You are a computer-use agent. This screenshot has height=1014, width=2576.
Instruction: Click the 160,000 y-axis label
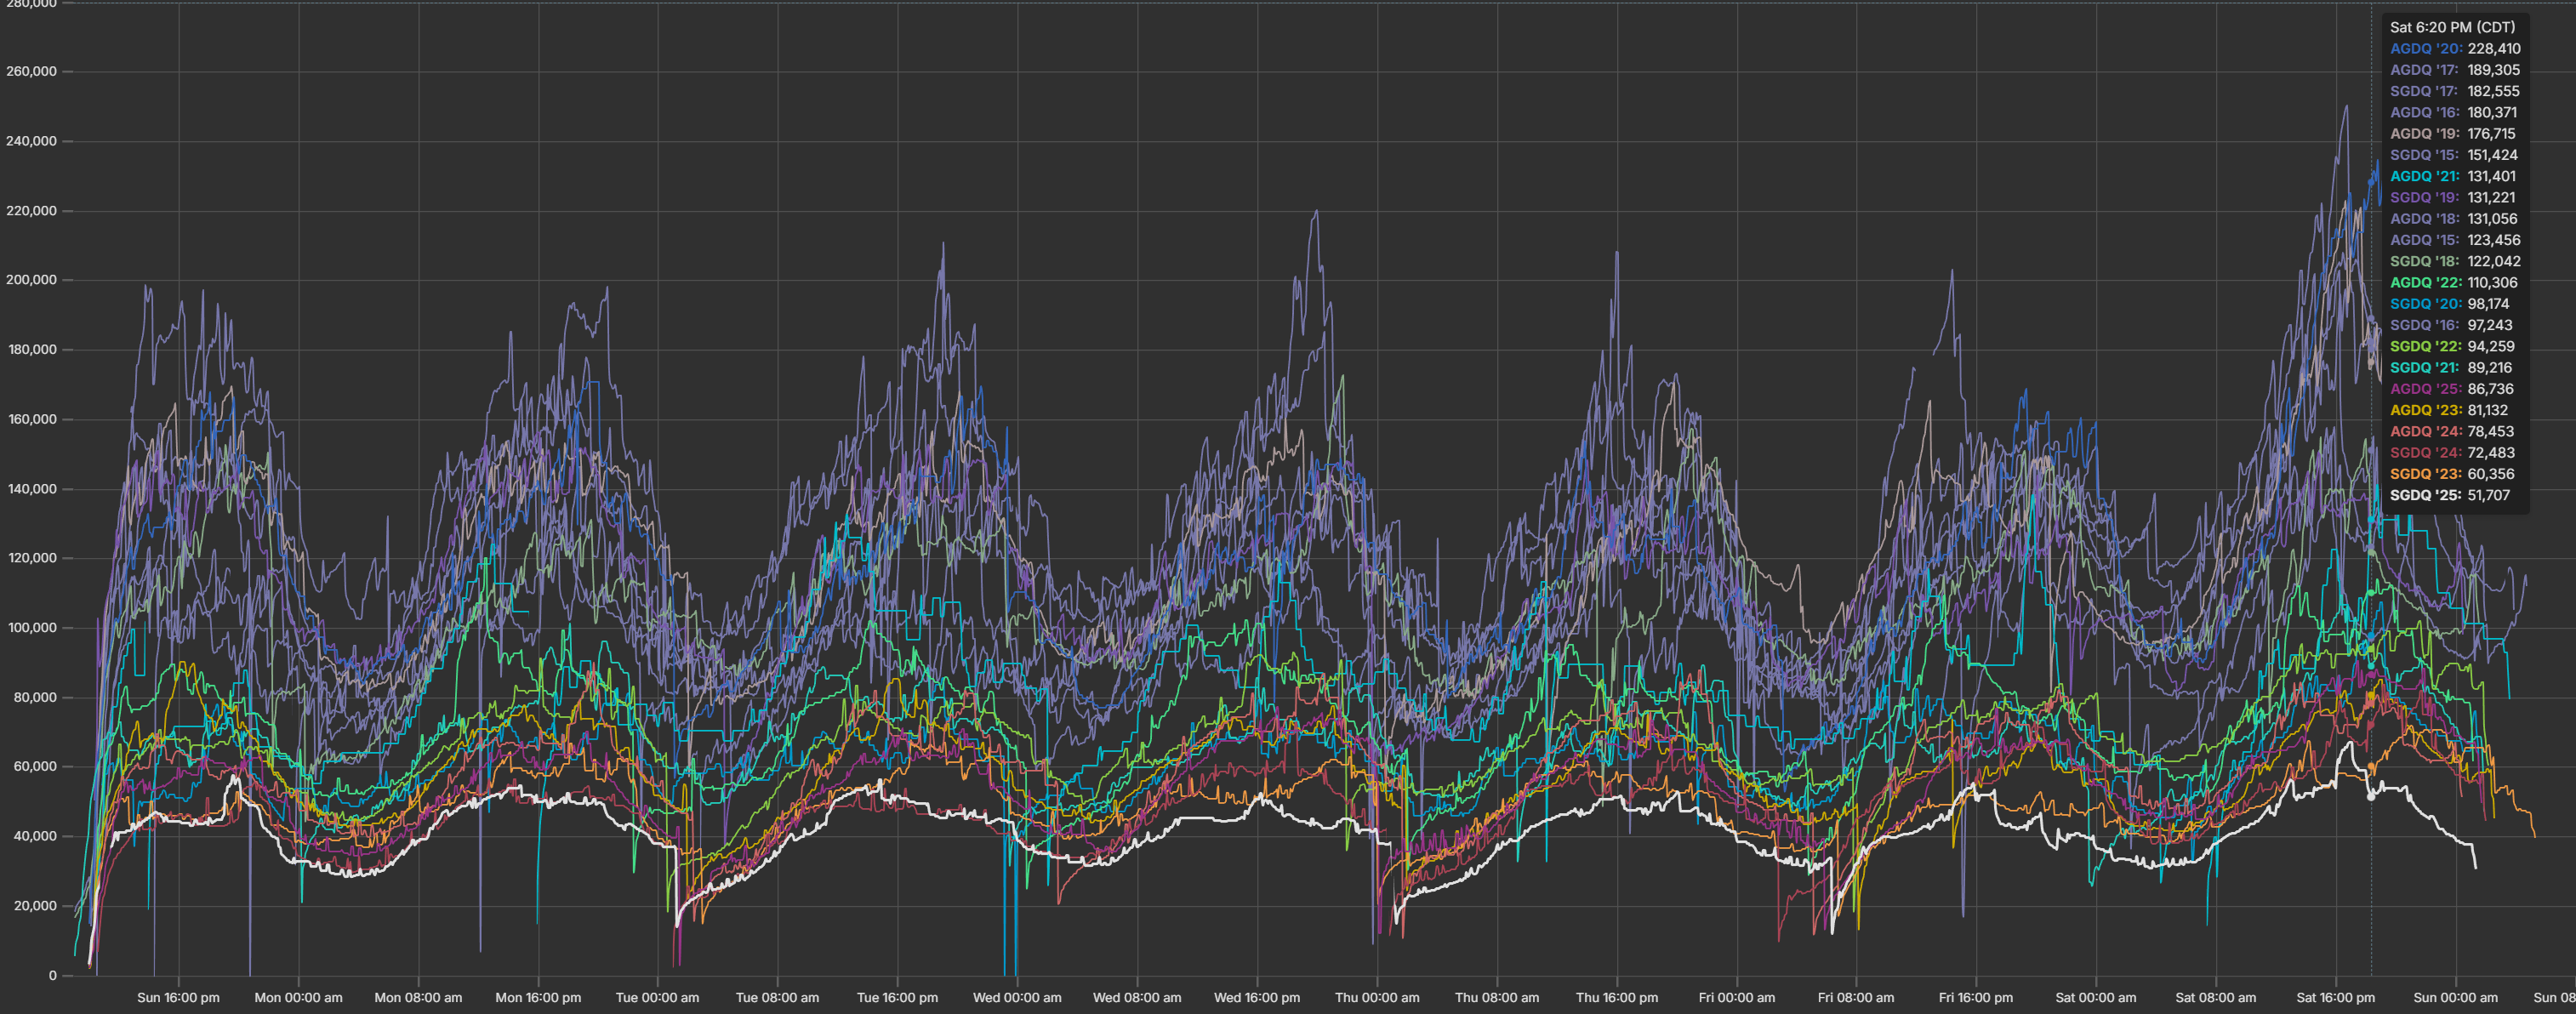(32, 419)
